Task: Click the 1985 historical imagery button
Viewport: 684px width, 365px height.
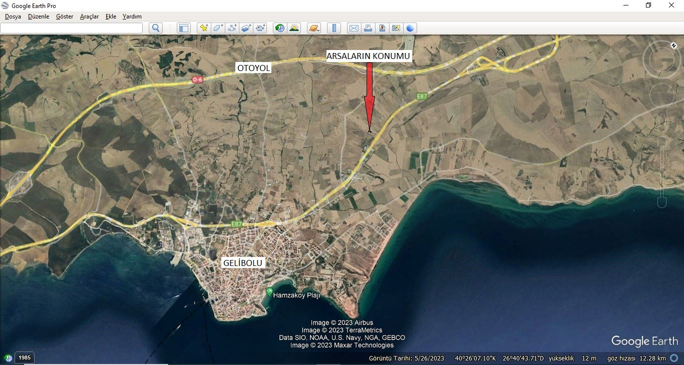Action: tap(25, 357)
